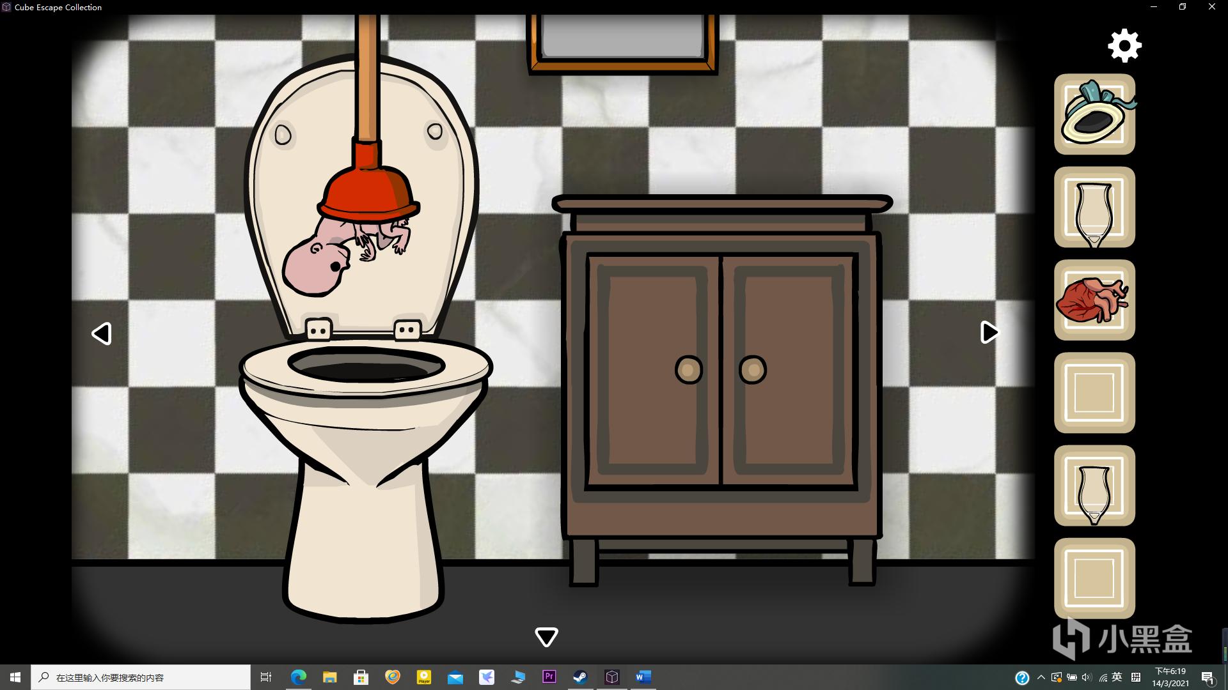
Task: Open the left cabinet door knob
Action: (x=688, y=369)
